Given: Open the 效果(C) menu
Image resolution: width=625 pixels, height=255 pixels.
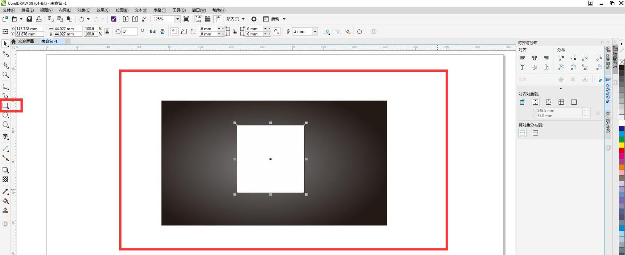Looking at the screenshot, I should click(103, 10).
